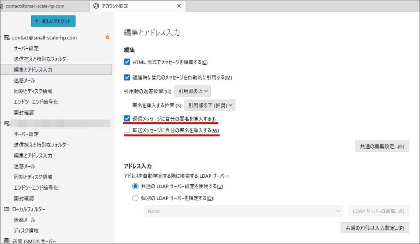This screenshot has height=244, width=420.
Task: Enable 転送メッセージに自分の署名を挿入する checkbox
Action: pos(127,130)
